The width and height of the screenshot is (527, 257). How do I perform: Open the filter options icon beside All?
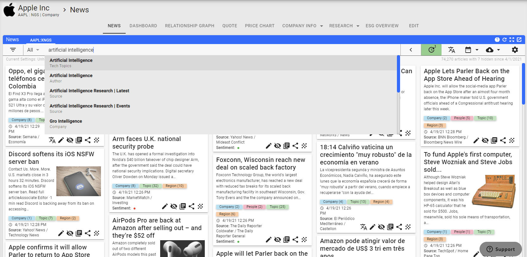[13, 50]
